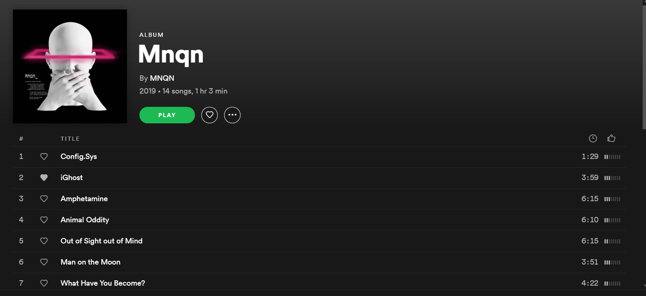Image resolution: width=646 pixels, height=296 pixels.
Task: Save Out of Sight out of Mind
Action: point(44,241)
